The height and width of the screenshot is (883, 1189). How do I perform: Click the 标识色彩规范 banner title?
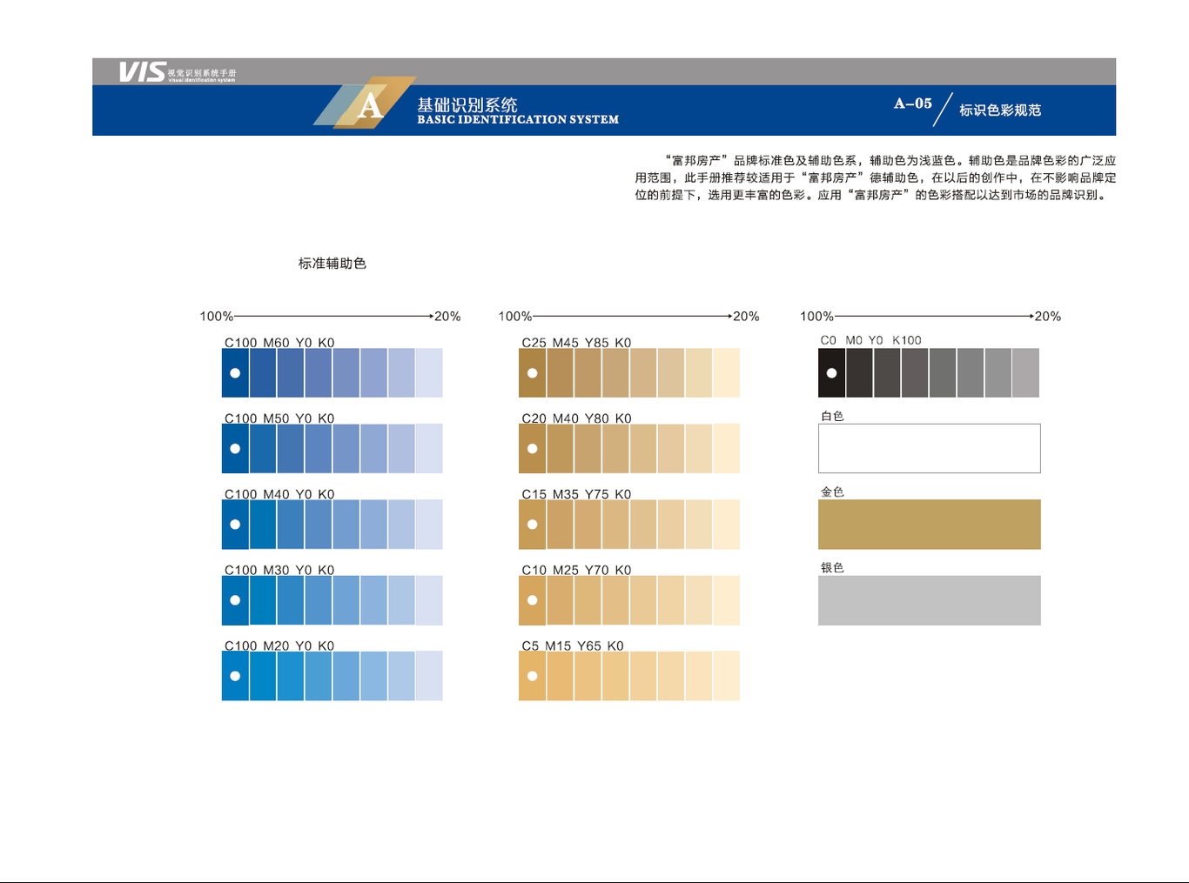1000,110
